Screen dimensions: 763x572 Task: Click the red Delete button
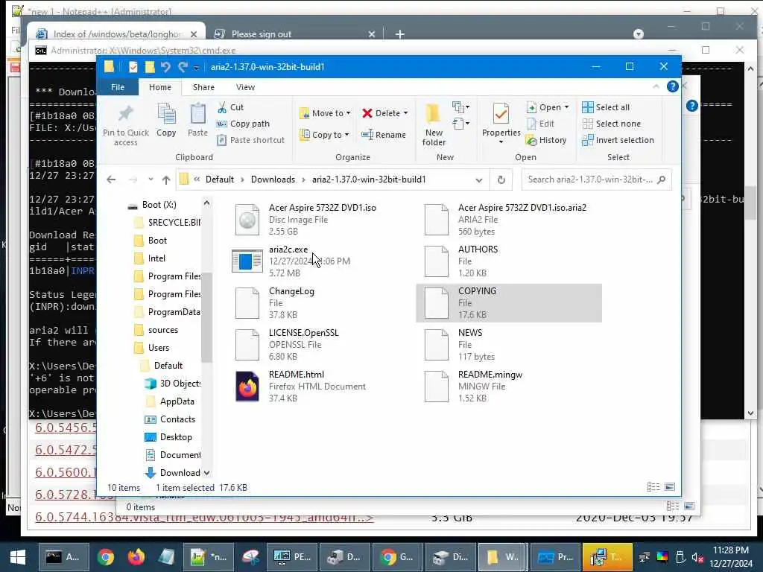[381, 113]
